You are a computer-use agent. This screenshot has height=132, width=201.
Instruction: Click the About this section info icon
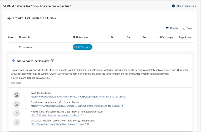pos(173,6)
